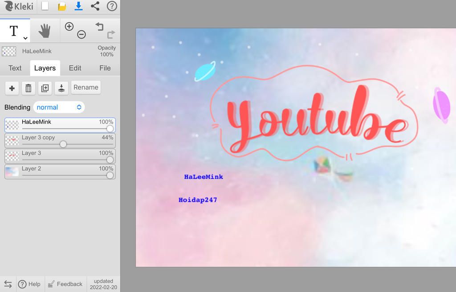Click Layer 2 thumbnail

[12, 172]
